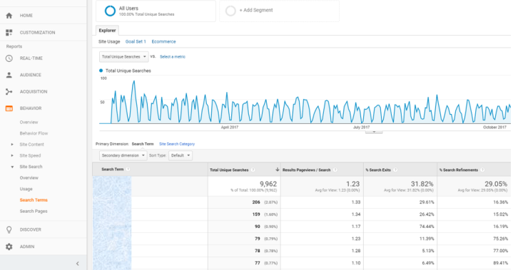
Task: Open the Site Search Overview report
Action: (29, 177)
